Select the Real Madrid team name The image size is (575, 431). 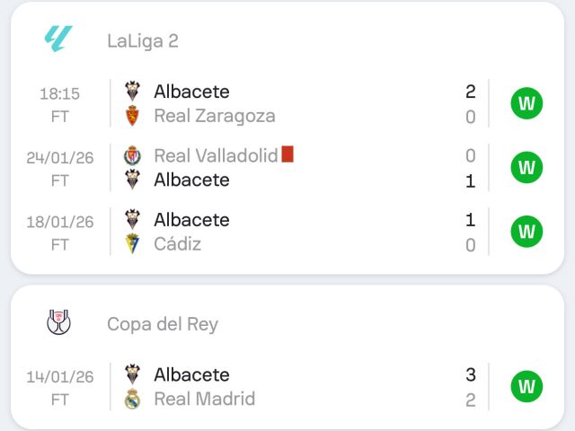coord(204,400)
